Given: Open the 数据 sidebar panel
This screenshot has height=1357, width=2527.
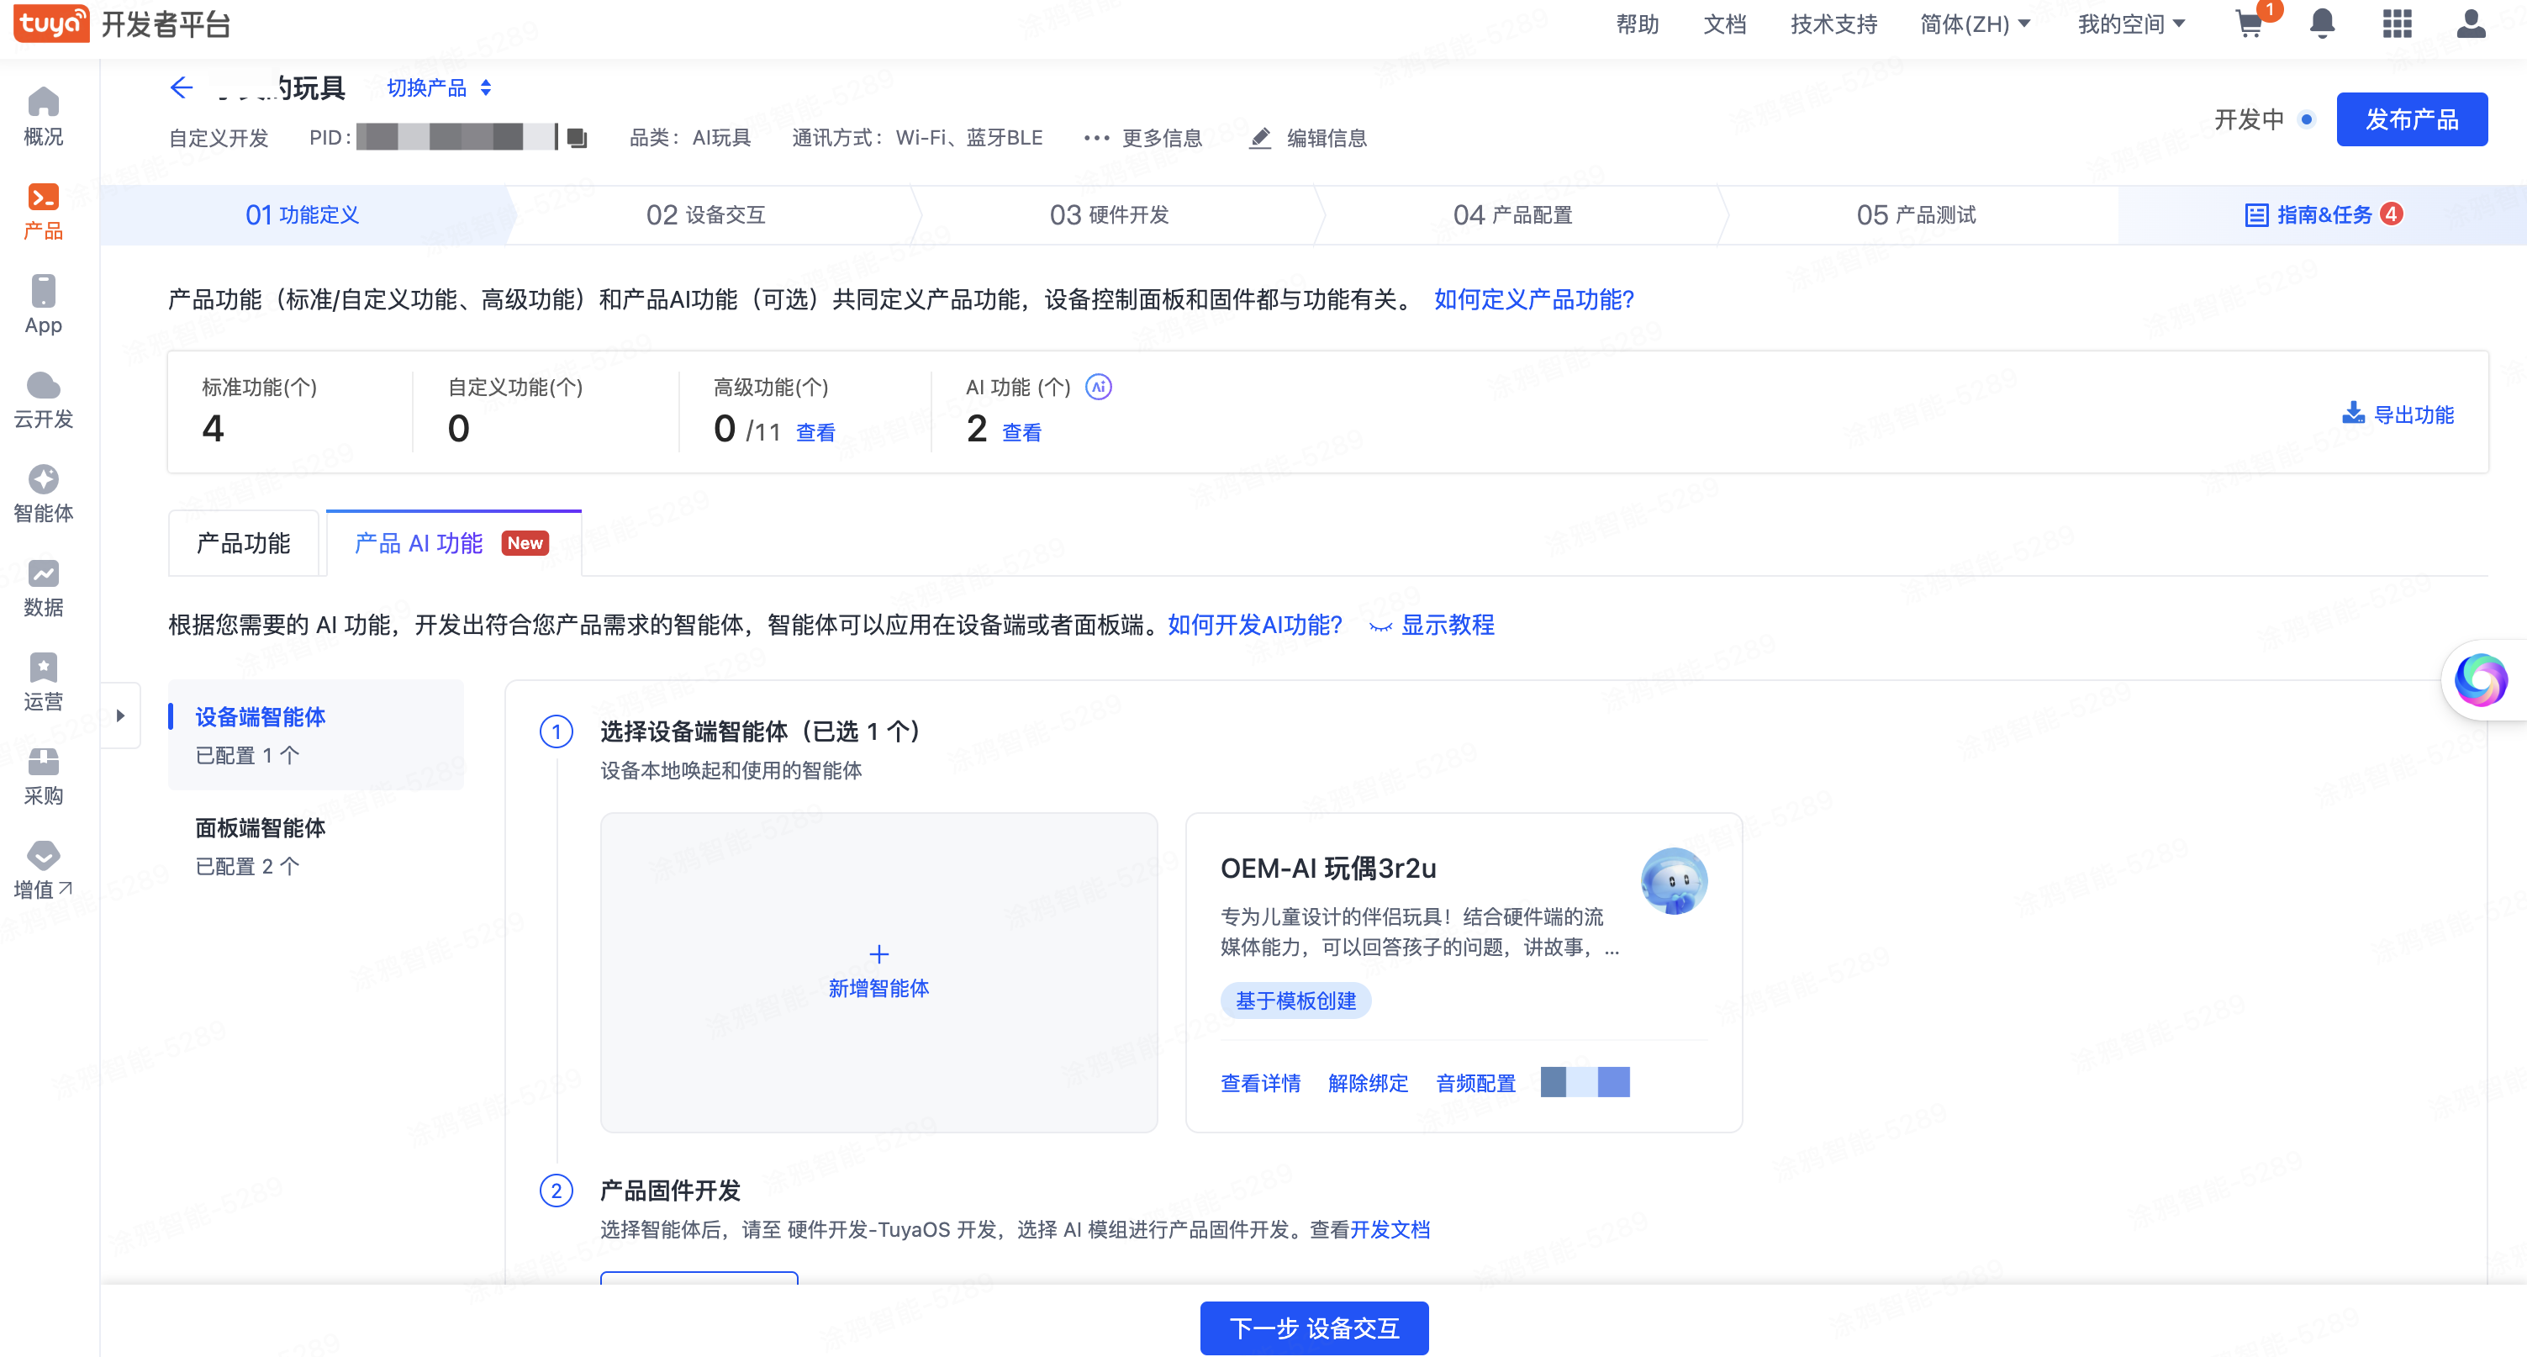Looking at the screenshot, I should (x=43, y=587).
